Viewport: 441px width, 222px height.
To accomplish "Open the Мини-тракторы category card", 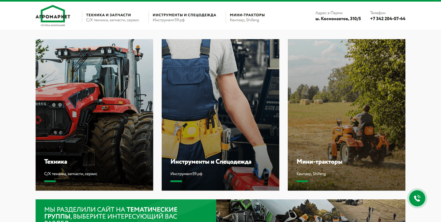I will (346, 115).
